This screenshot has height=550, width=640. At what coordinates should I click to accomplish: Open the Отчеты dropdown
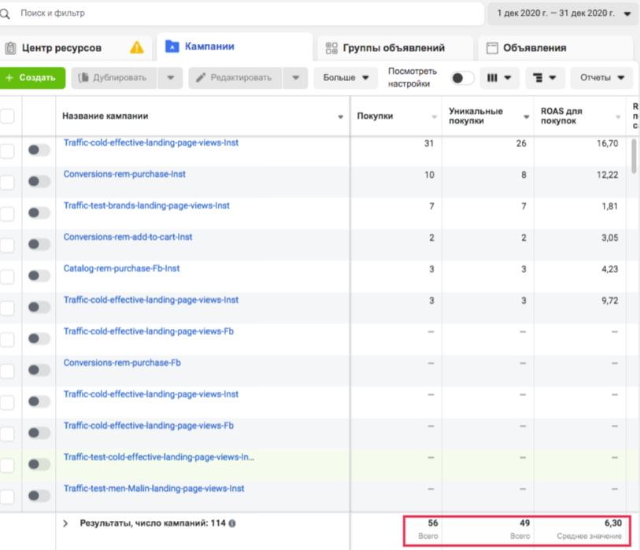coord(601,78)
